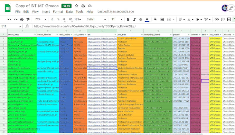Open the phone column filter

point(189,35)
